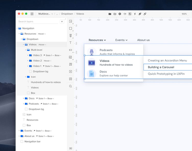Select the Navigation bar layer
Screen dimensions: 192x151
(32, 142)
